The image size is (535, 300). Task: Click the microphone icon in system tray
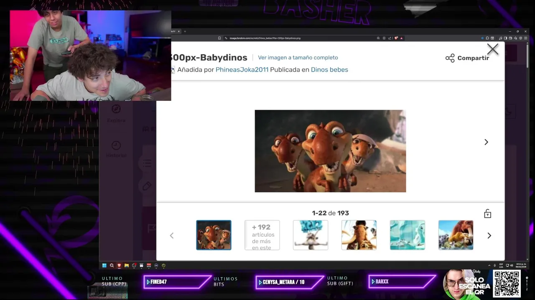495,265
